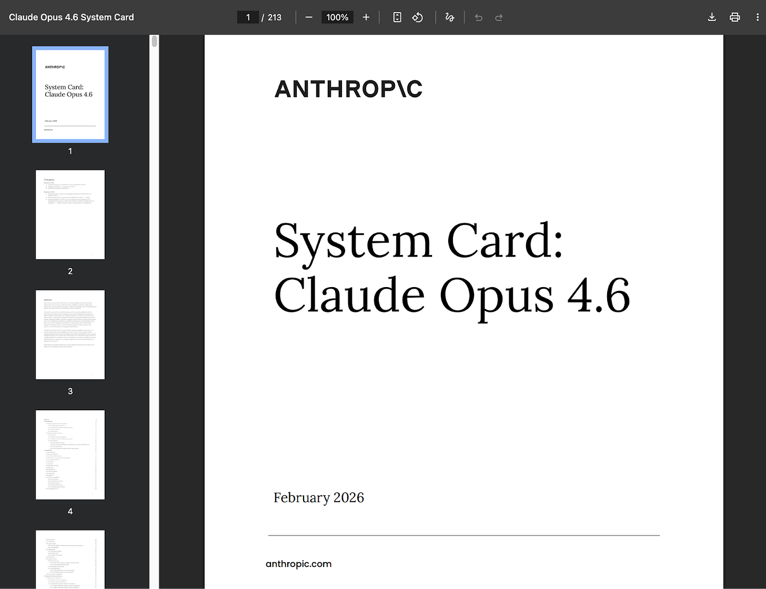The width and height of the screenshot is (766, 589).
Task: Click the thumbnail panel scrollbar
Action: coord(154,41)
